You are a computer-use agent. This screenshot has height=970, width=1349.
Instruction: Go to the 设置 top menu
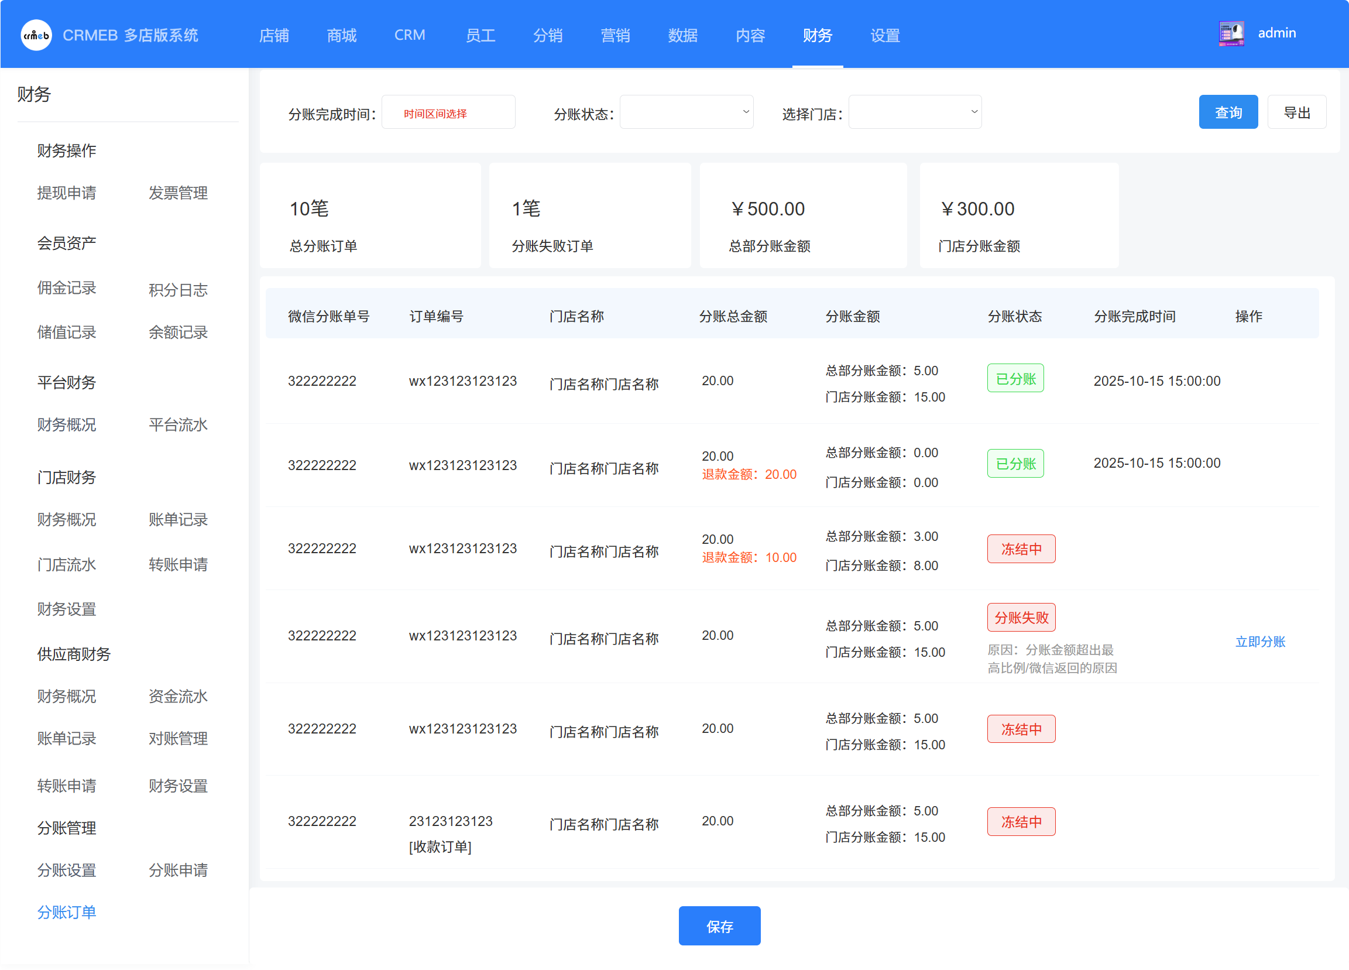tap(884, 35)
